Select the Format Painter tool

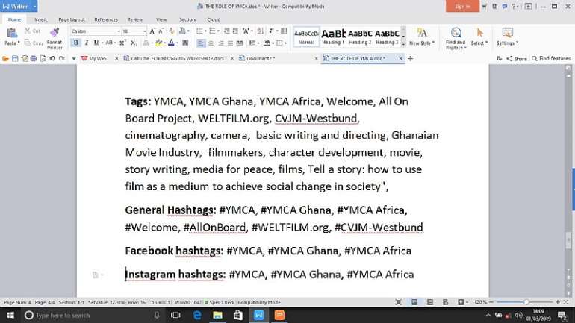pos(55,38)
